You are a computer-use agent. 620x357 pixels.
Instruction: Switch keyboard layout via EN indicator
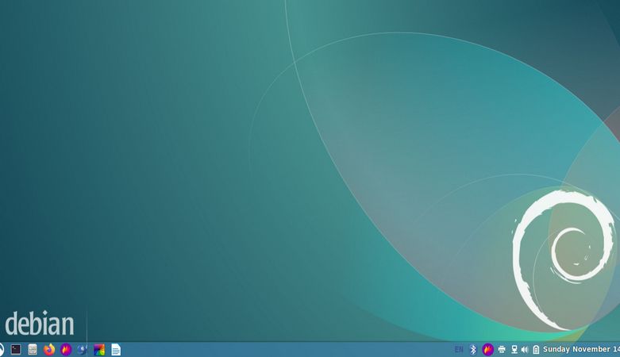tap(459, 349)
